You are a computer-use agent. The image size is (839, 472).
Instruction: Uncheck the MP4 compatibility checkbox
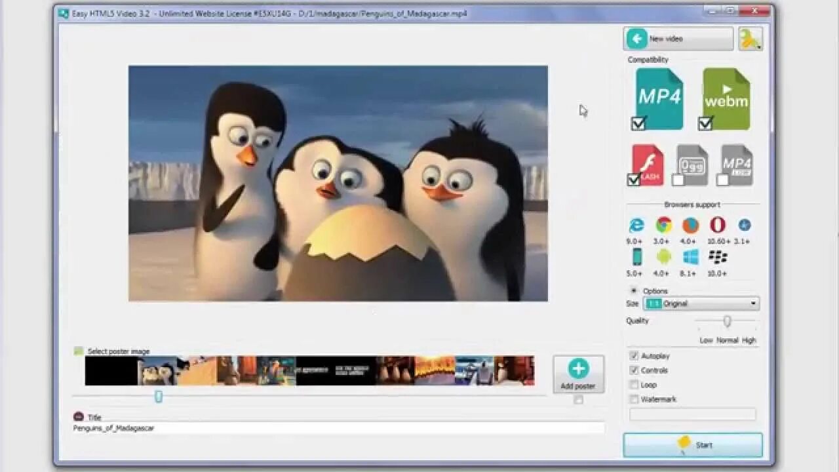pyautogui.click(x=638, y=123)
